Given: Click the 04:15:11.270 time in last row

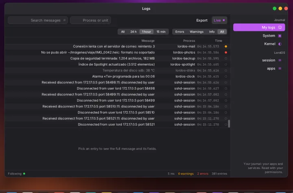Looking at the screenshot, I should tap(208, 124).
